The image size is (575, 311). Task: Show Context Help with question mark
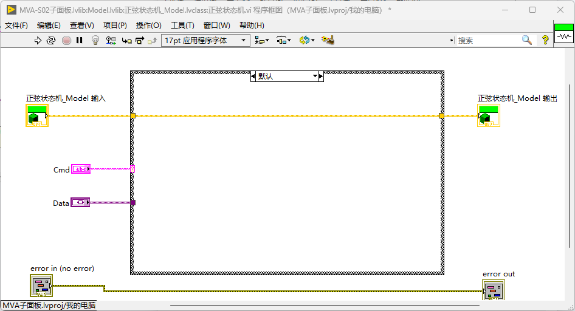545,40
